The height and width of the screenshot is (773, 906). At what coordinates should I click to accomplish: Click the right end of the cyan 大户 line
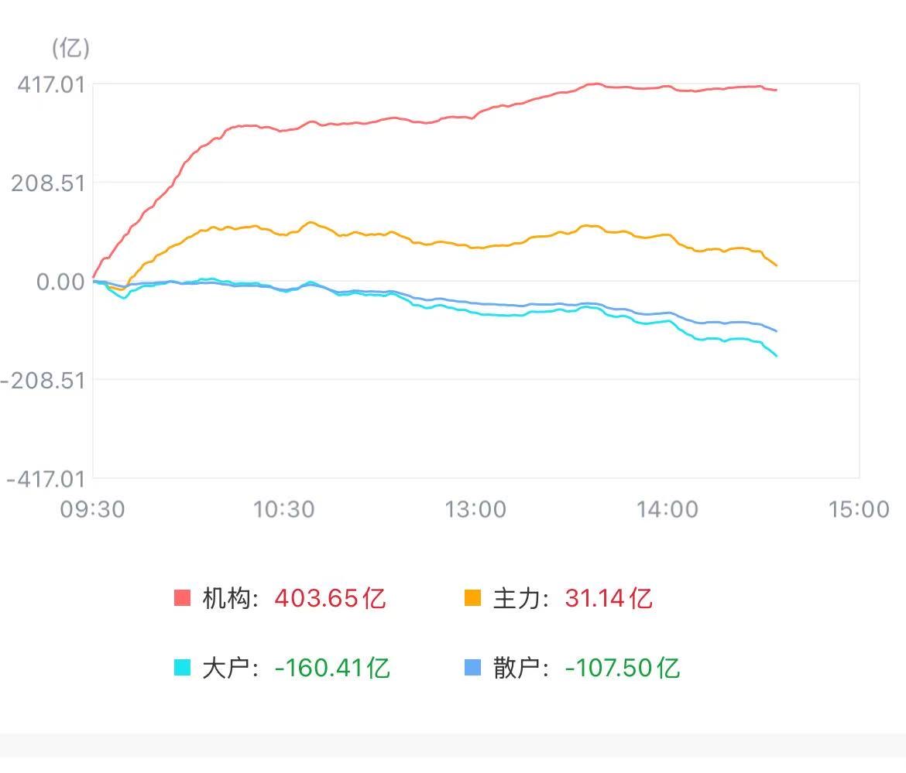coord(775,355)
